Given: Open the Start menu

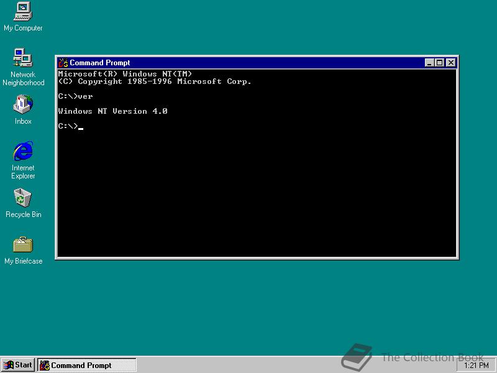Looking at the screenshot, I should (18, 365).
